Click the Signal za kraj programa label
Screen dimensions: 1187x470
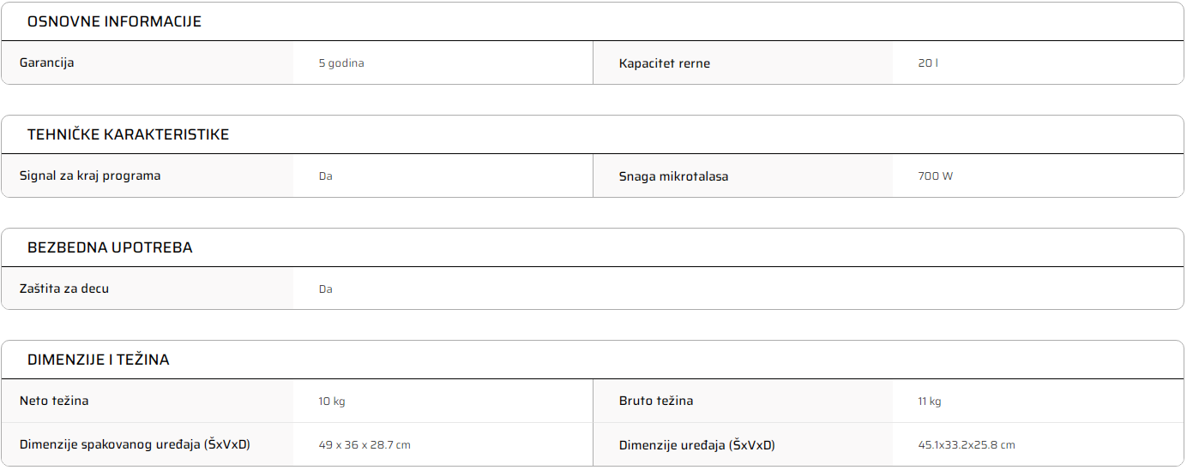pyautogui.click(x=90, y=176)
